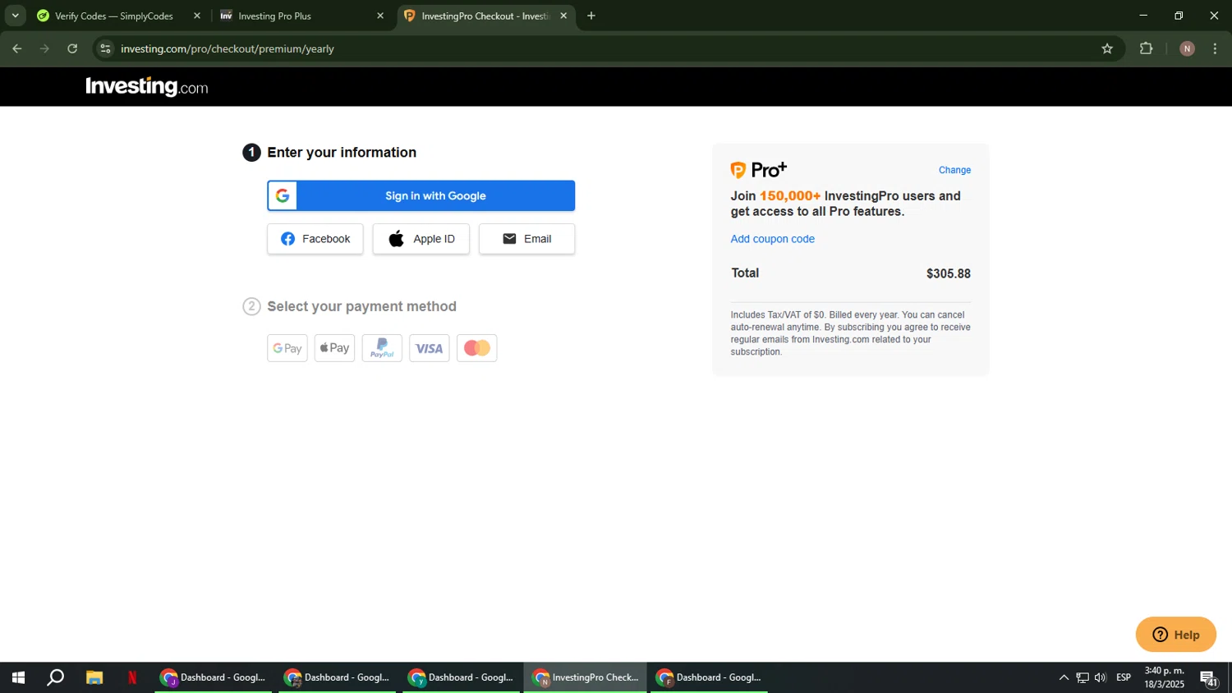Click the Enter your information heading
This screenshot has height=693, width=1232.
click(x=342, y=152)
